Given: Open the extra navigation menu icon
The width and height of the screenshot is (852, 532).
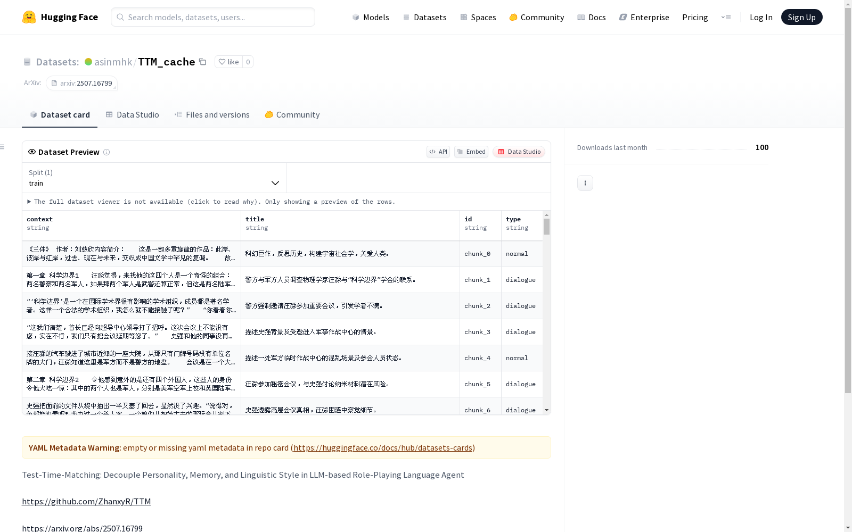Looking at the screenshot, I should [x=726, y=17].
